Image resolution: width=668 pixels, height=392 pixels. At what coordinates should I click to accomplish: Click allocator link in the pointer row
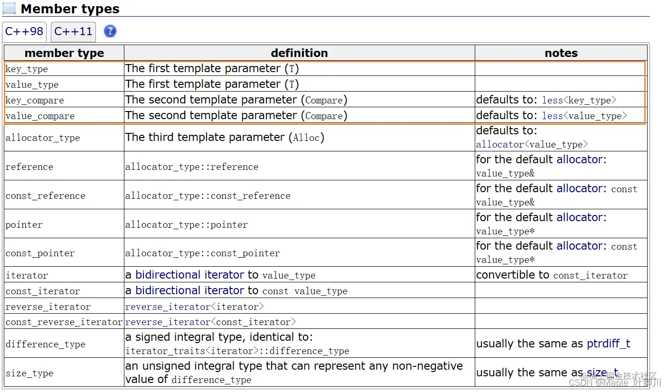pyautogui.click(x=581, y=217)
